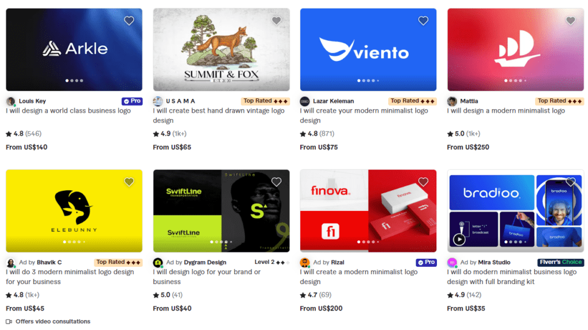Open the Elebunny gig thumbnail image
The image size is (588, 330).
(74, 210)
